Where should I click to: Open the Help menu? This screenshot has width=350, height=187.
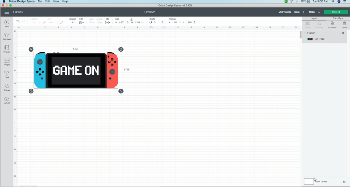click(x=65, y=1)
